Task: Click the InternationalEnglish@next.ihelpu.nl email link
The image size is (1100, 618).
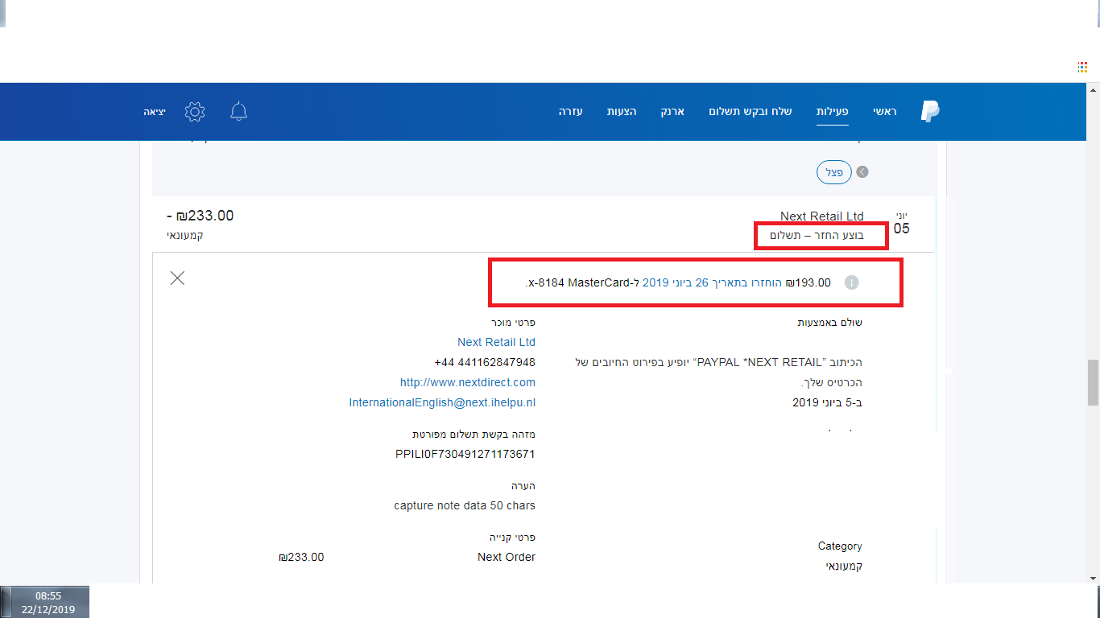Action: click(442, 402)
